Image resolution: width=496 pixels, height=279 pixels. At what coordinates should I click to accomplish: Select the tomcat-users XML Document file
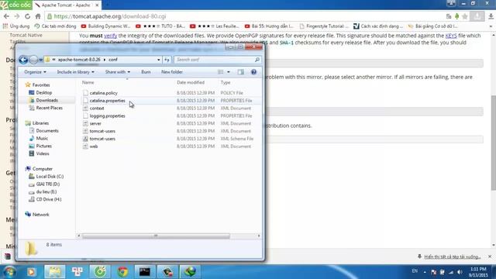102,131
